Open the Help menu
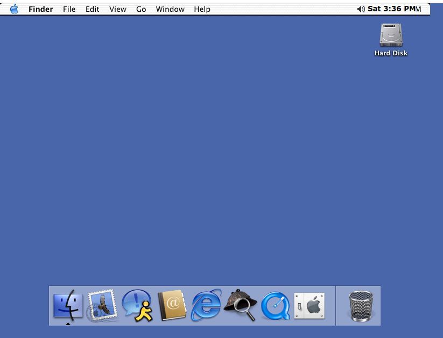The width and height of the screenshot is (443, 338). 202,9
